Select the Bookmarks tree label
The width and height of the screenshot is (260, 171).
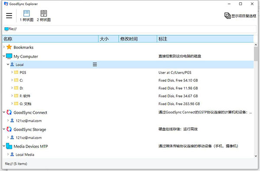point(23,47)
